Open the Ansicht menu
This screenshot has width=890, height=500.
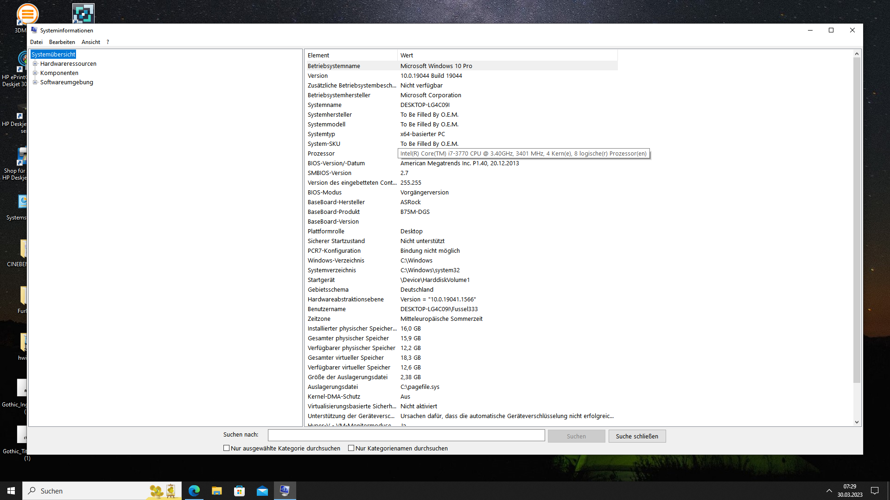(x=91, y=42)
